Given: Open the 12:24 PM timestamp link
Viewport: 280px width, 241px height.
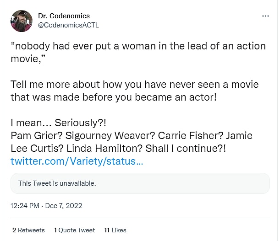Looking at the screenshot, I should pos(25,206).
